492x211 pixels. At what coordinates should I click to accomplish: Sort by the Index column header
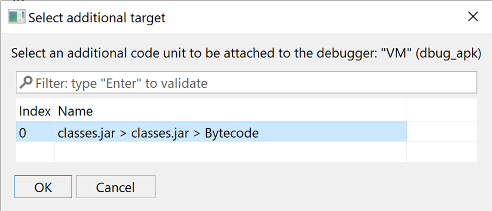point(35,111)
